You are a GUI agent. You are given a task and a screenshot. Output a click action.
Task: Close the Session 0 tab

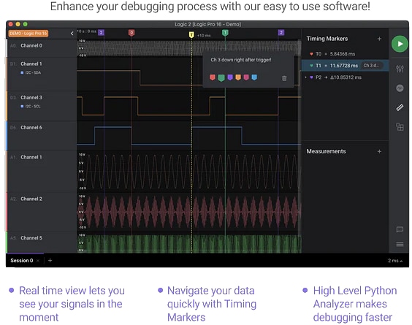(x=38, y=261)
